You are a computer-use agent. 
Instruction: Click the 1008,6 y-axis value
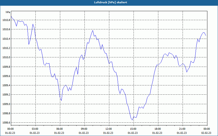click(x=6, y=123)
